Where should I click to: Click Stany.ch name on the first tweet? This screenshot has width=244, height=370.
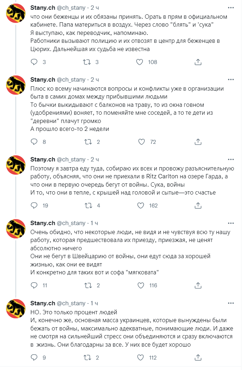(x=43, y=8)
